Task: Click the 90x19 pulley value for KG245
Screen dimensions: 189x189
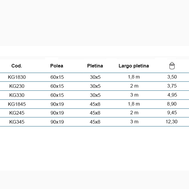Action: click(57, 113)
